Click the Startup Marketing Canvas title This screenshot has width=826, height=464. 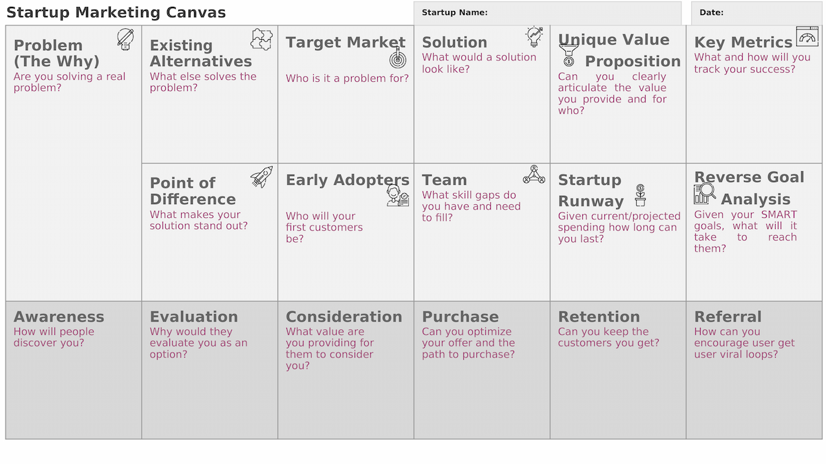click(x=116, y=12)
